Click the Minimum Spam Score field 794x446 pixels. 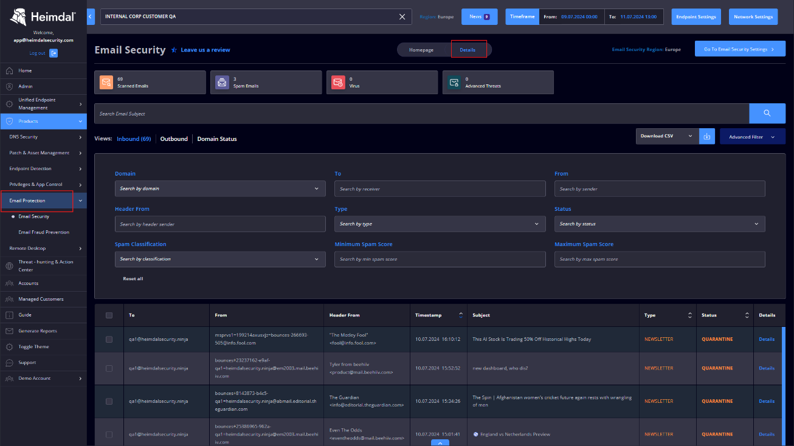click(440, 259)
